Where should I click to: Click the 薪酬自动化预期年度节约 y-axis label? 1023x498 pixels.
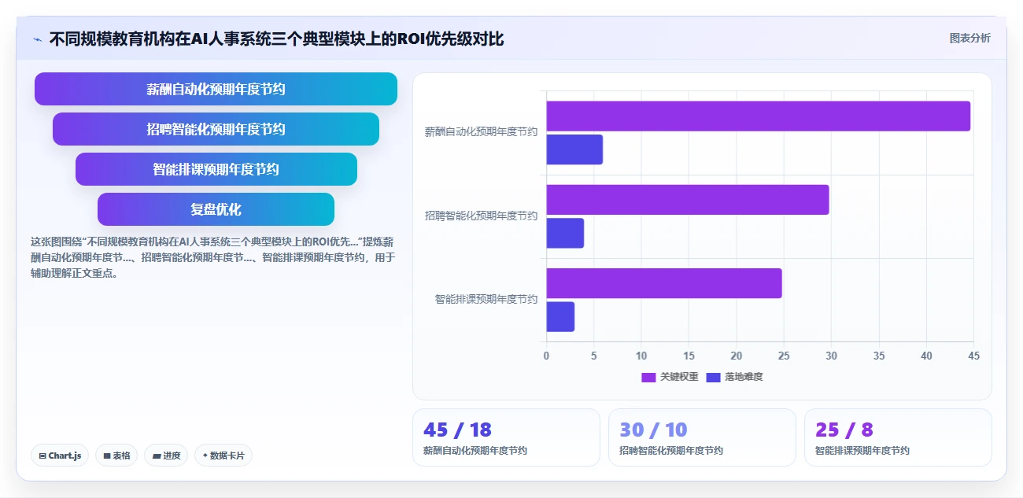(x=481, y=132)
